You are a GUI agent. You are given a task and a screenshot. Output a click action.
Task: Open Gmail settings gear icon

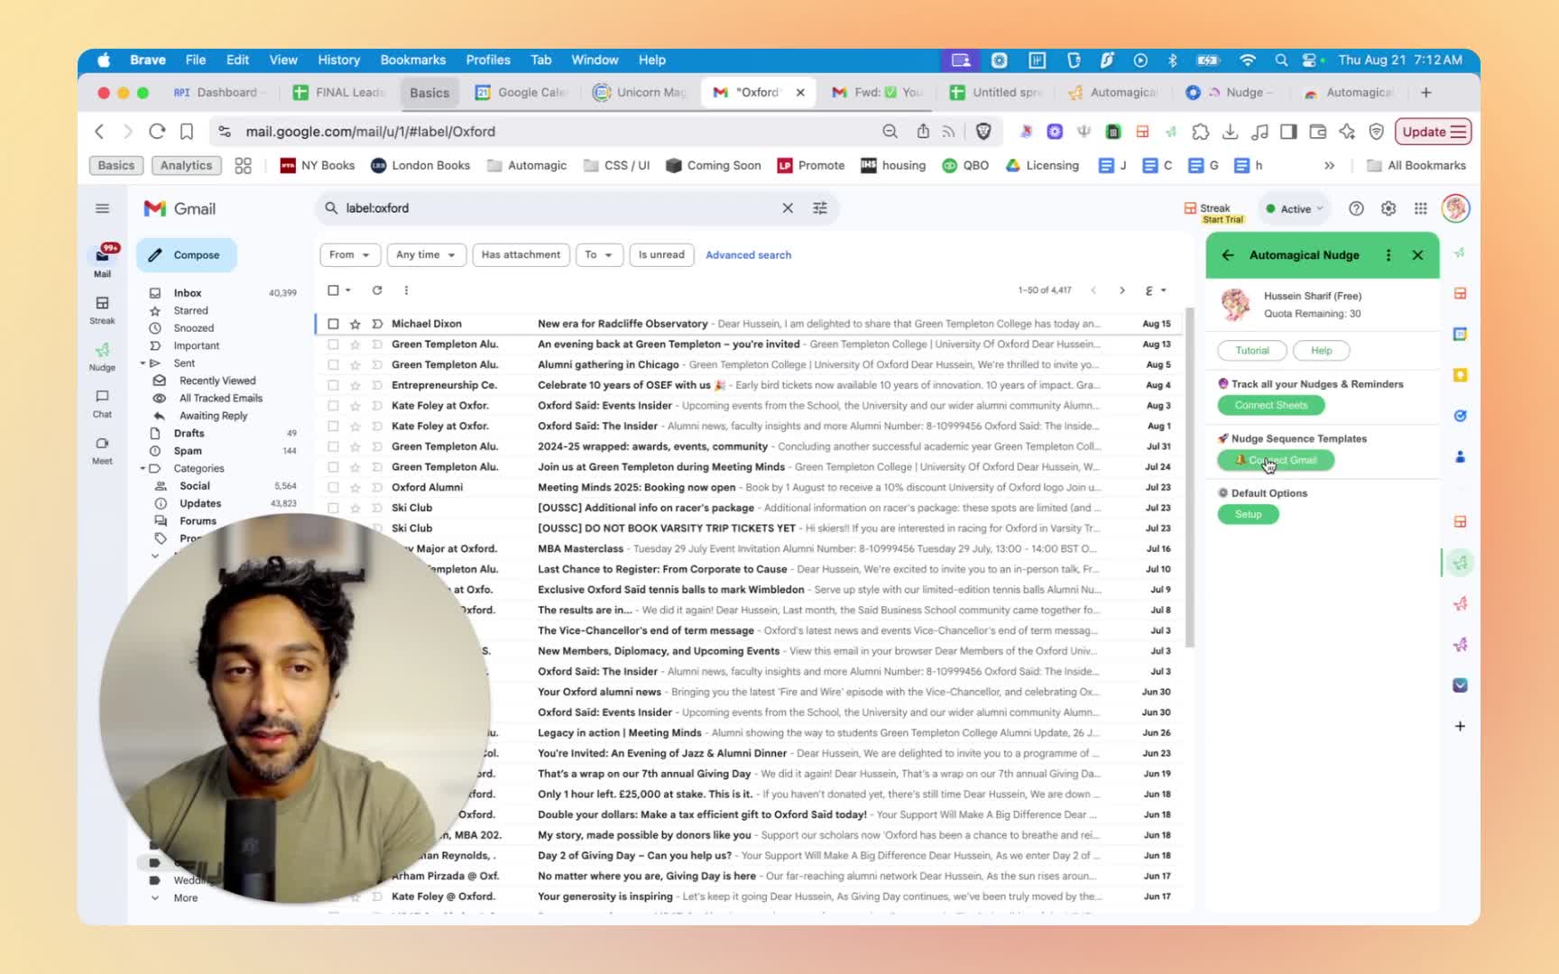coord(1388,208)
